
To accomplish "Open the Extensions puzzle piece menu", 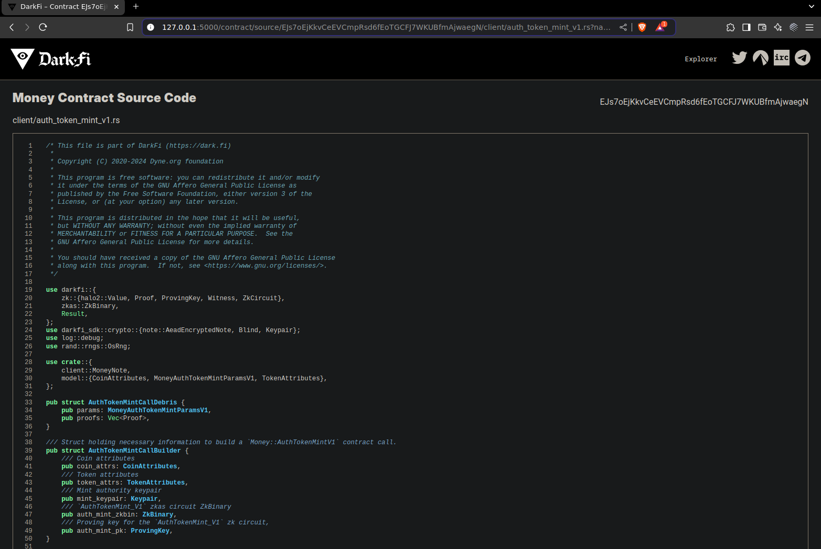I will 730,27.
